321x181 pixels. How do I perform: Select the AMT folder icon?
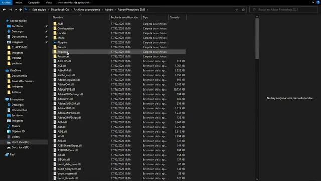pyautogui.click(x=55, y=24)
